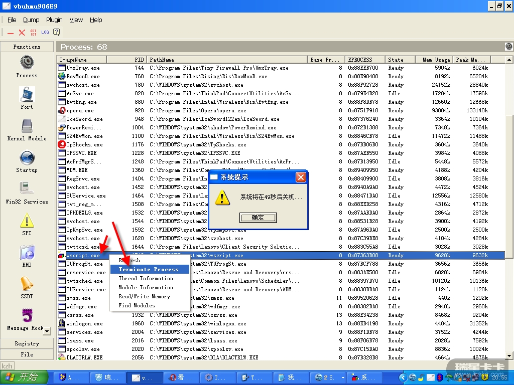
Task: Sort by PathName column header
Action: (227, 60)
